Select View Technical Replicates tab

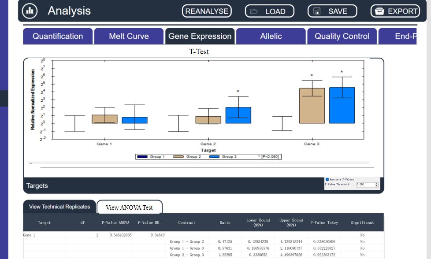point(59,207)
